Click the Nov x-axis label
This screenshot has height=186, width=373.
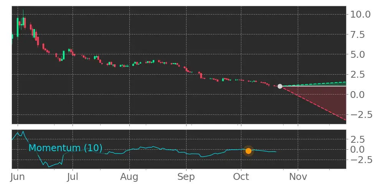coord(298,177)
